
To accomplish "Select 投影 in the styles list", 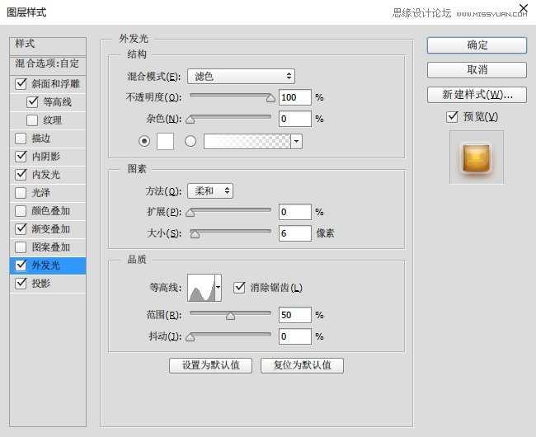I will pyautogui.click(x=41, y=284).
